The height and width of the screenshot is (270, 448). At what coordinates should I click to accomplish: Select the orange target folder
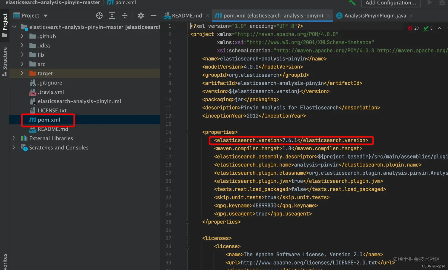[x=33, y=73]
